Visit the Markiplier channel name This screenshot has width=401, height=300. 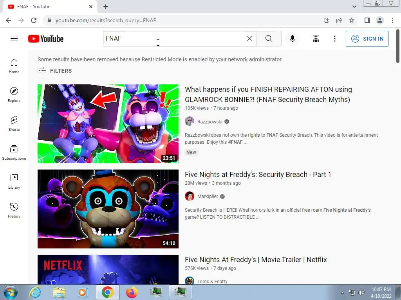pyautogui.click(x=208, y=196)
